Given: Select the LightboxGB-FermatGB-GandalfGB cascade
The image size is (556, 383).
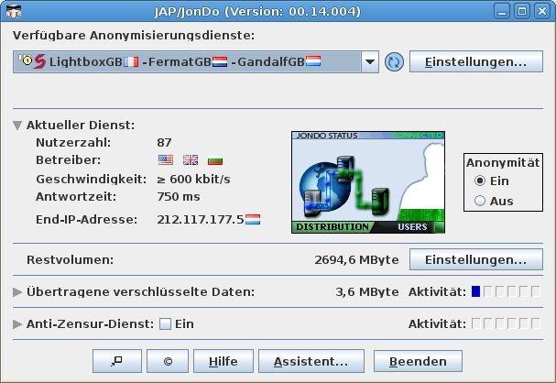Looking at the screenshot, I should point(187,62).
